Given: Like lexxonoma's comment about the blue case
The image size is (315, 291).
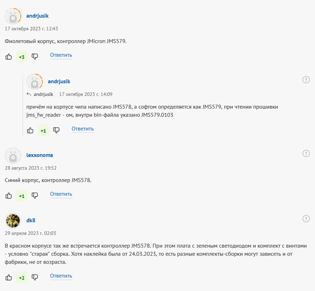Looking at the screenshot, I should pyautogui.click(x=8, y=196).
